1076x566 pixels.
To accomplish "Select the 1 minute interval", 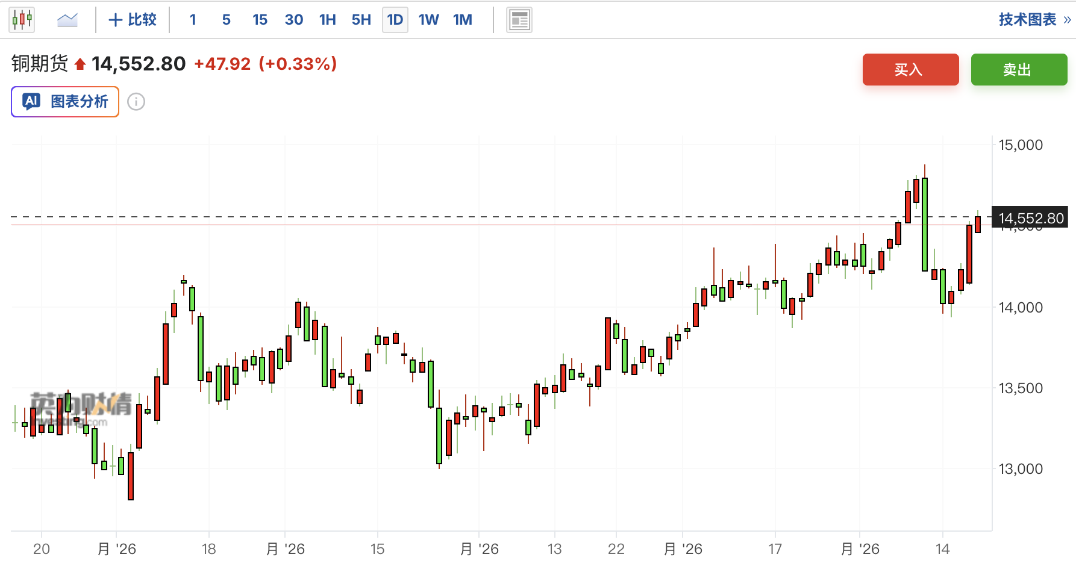I will point(193,20).
